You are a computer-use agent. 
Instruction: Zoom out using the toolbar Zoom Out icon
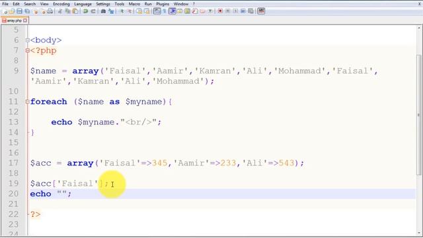click(130, 11)
